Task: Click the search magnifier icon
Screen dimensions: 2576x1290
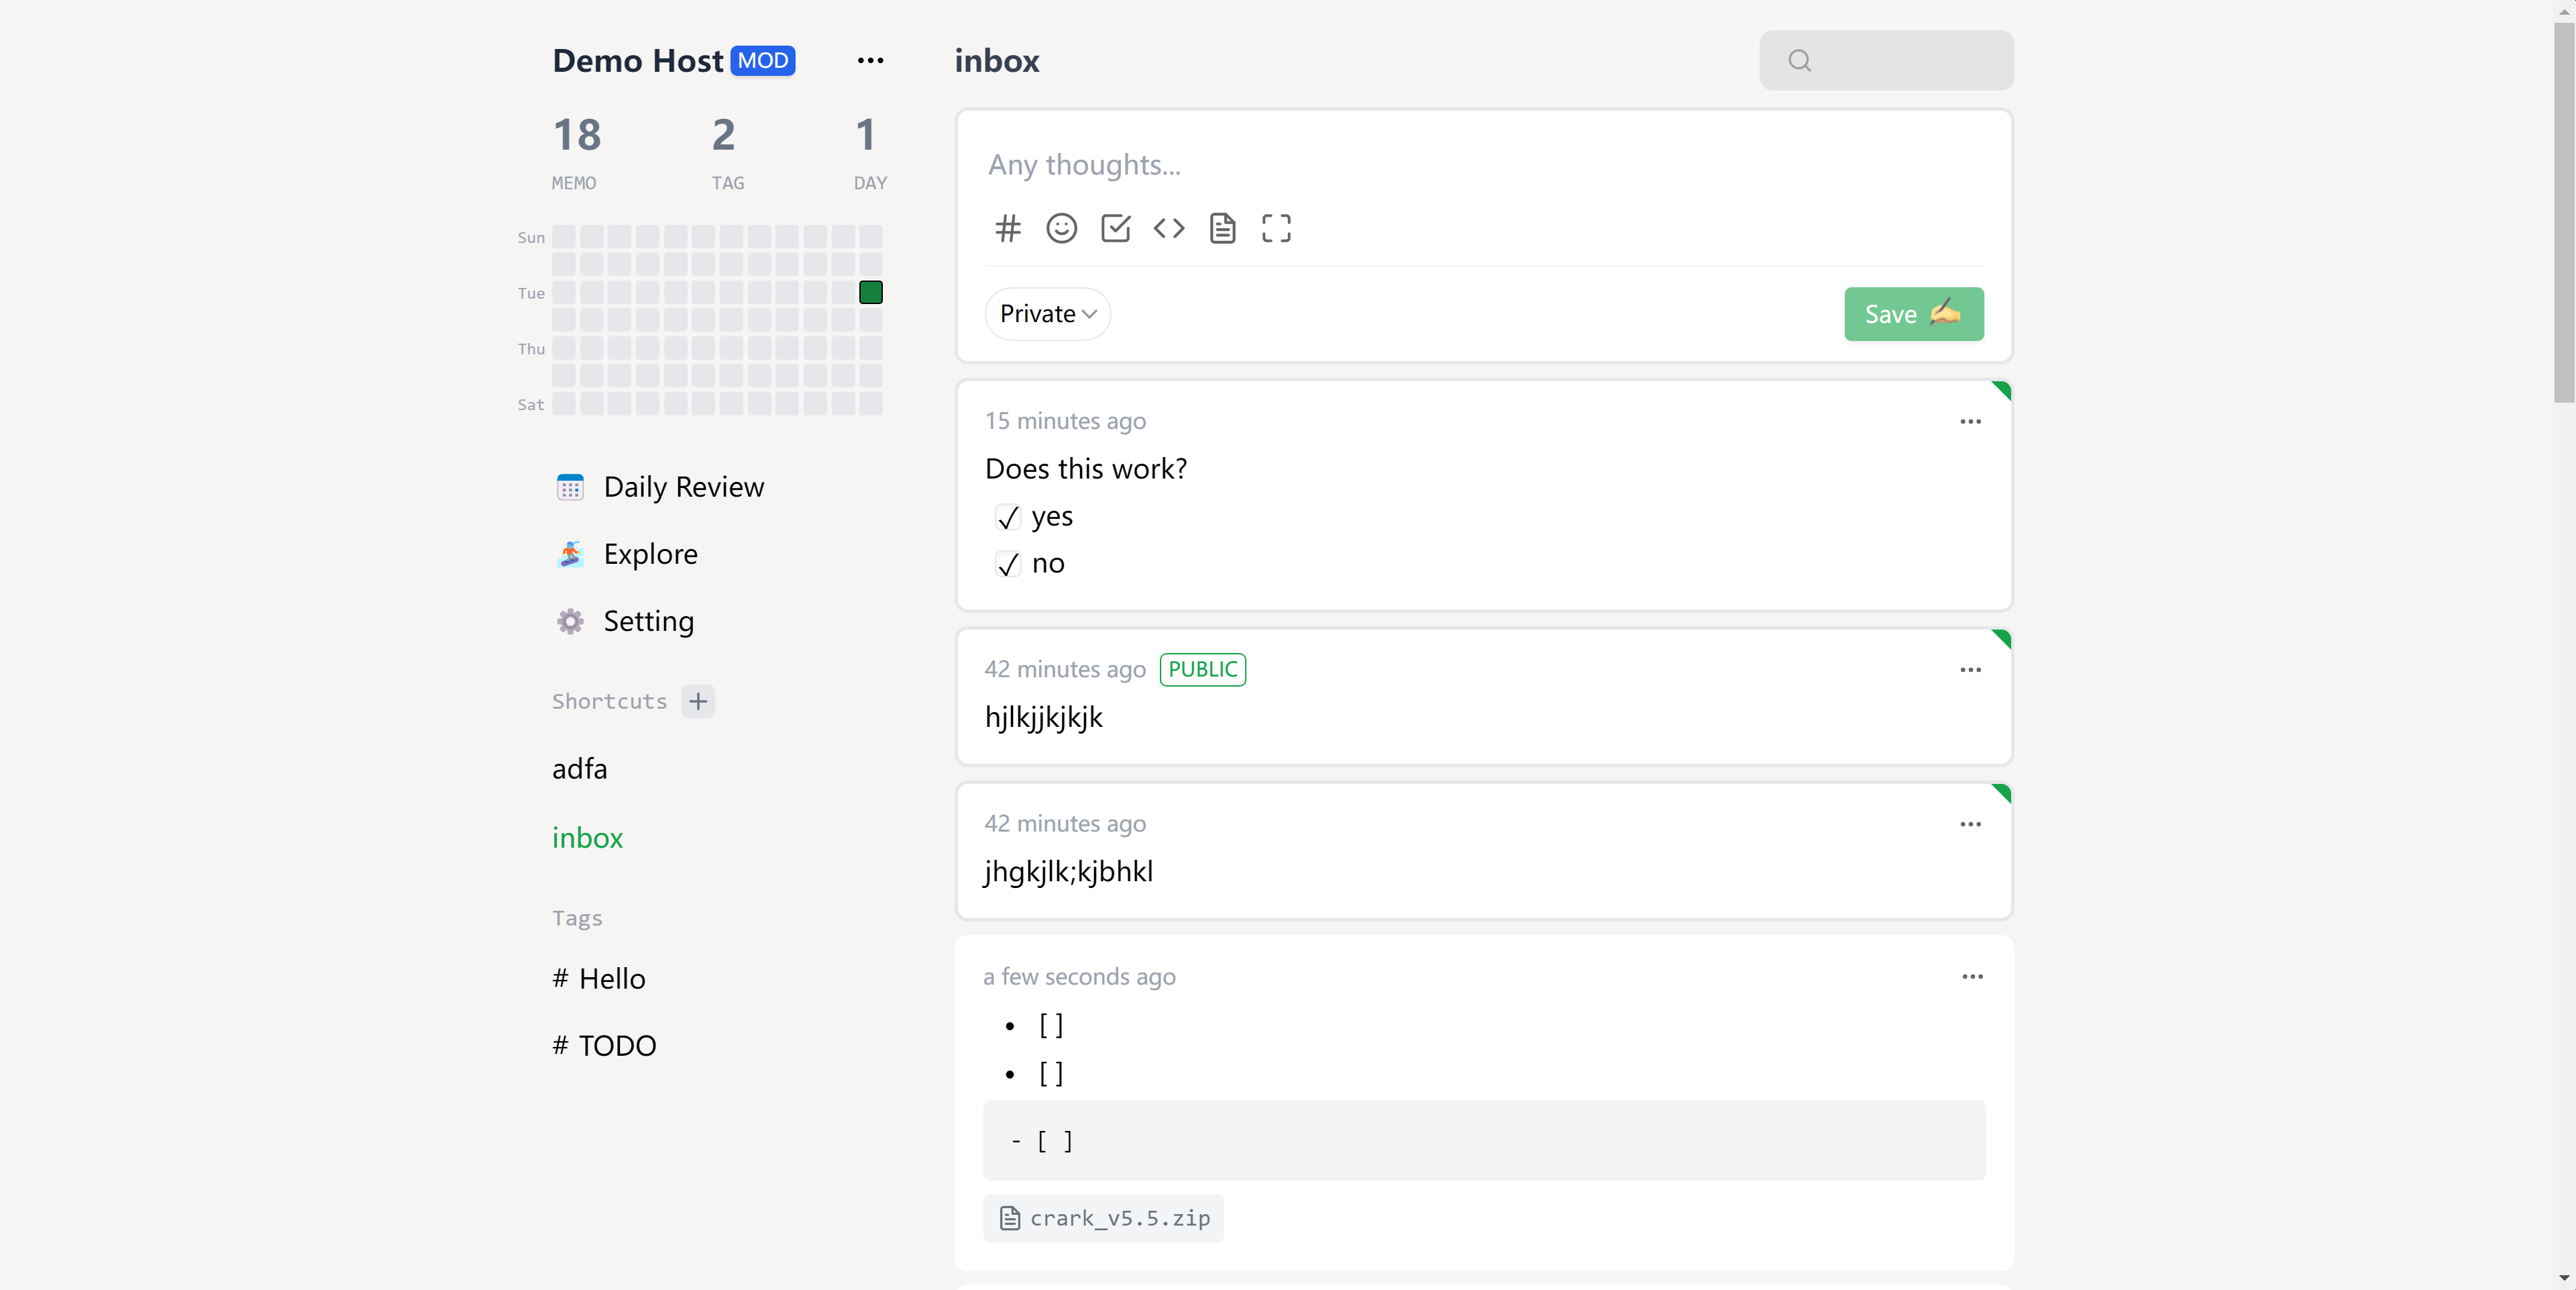Action: coord(1799,61)
